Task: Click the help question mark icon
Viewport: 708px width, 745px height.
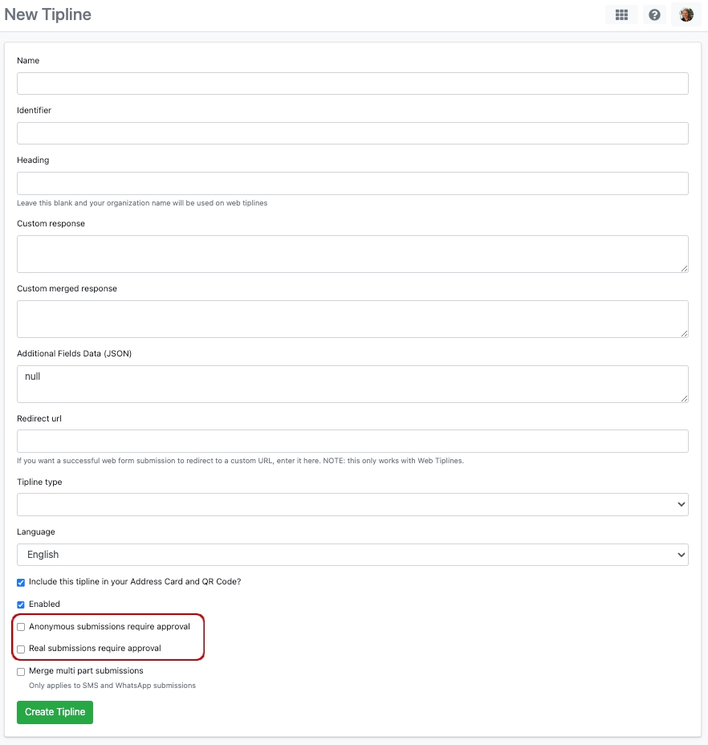Action: 655,14
